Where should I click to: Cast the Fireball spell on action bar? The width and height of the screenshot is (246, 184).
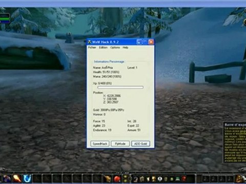click(x=17, y=178)
